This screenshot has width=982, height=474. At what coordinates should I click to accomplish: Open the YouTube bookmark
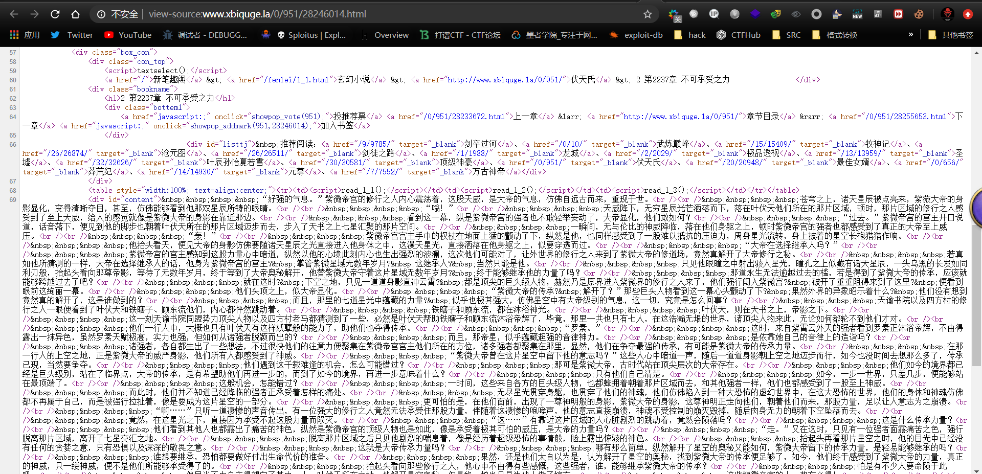(127, 34)
